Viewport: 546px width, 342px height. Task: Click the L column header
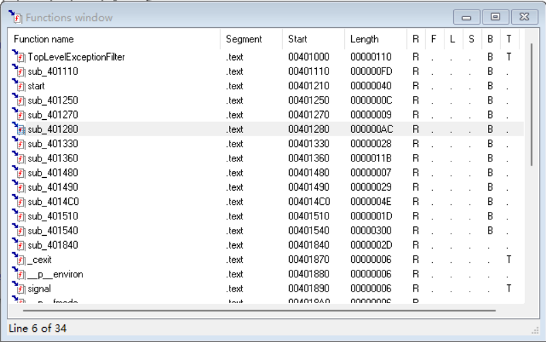coord(454,39)
